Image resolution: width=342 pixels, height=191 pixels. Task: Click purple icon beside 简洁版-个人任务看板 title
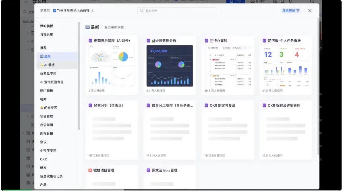(264, 41)
